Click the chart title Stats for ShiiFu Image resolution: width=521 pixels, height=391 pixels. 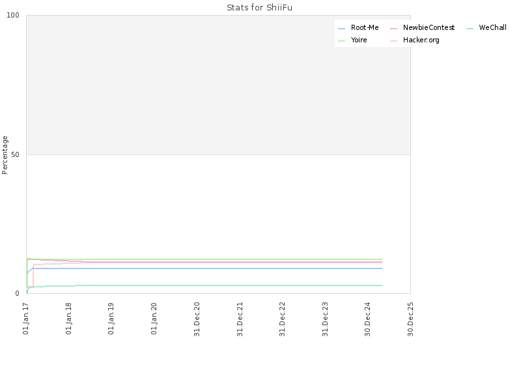coord(259,7)
